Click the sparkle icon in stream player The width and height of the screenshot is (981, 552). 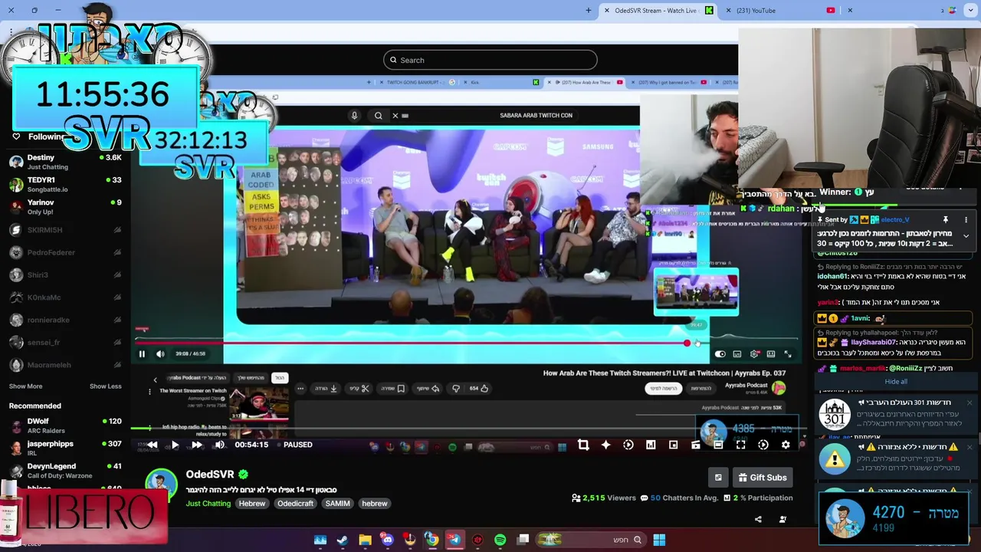tap(605, 445)
